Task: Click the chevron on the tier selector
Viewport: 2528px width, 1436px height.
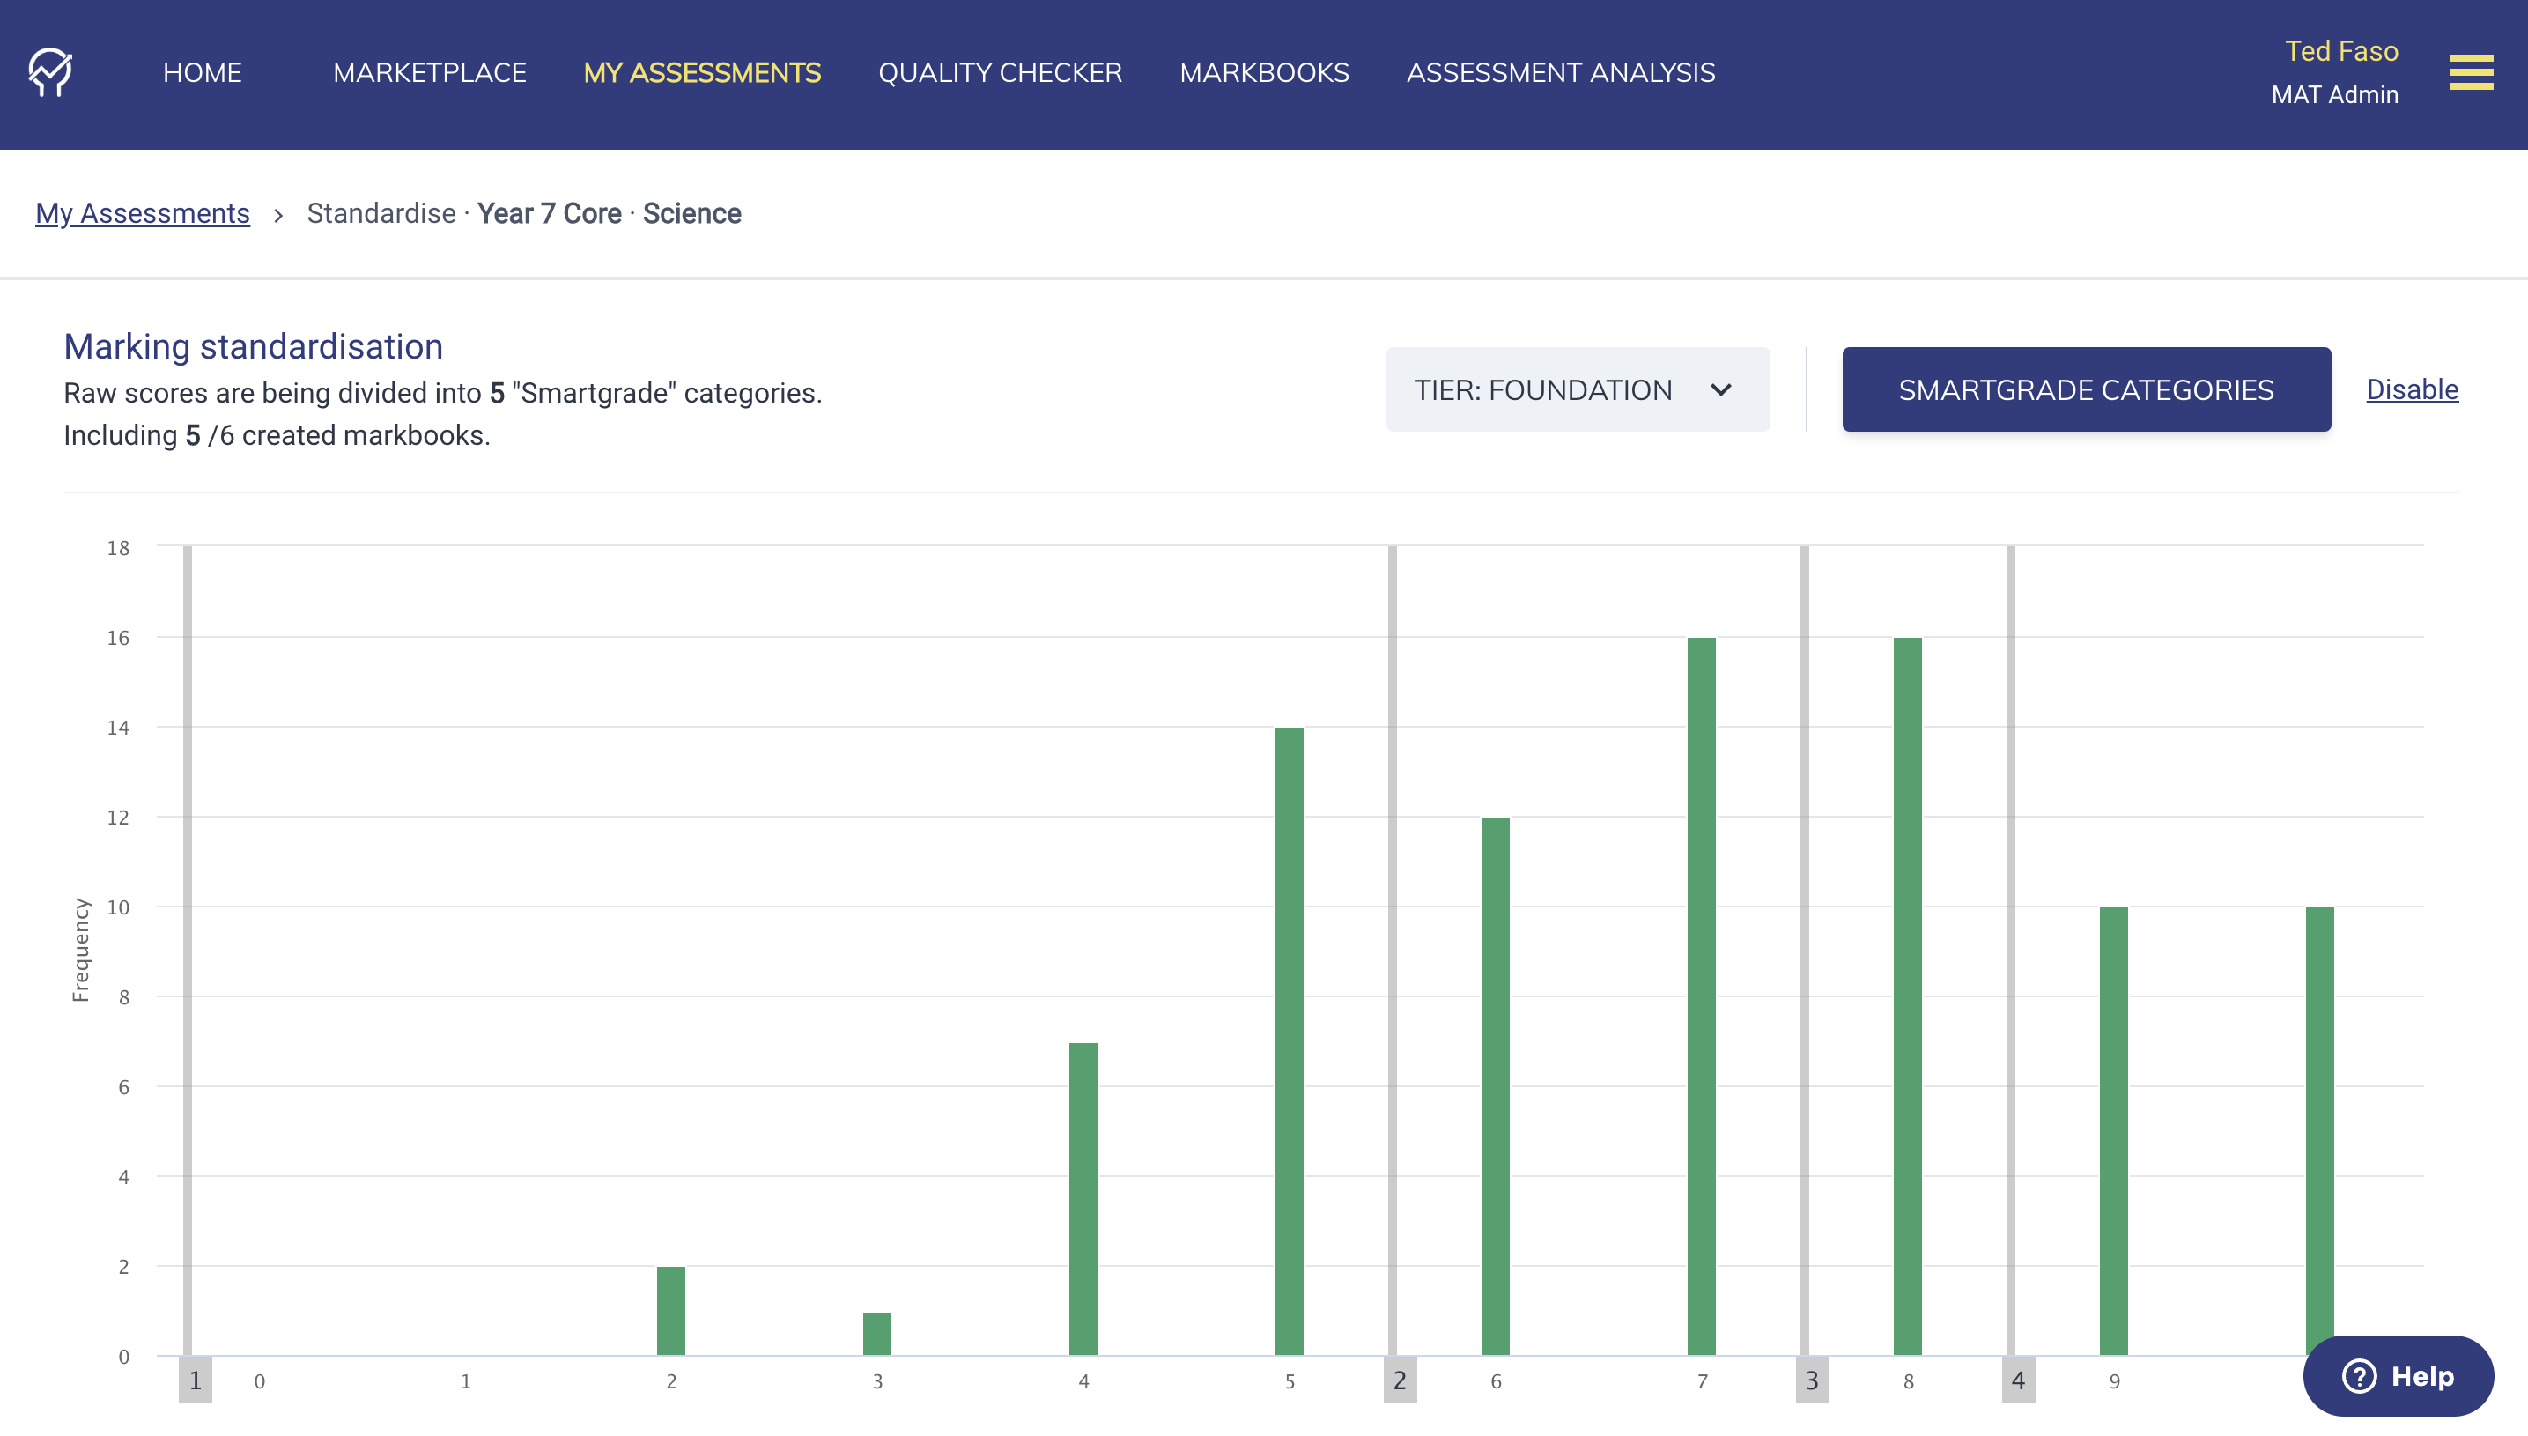Action: click(x=1720, y=389)
